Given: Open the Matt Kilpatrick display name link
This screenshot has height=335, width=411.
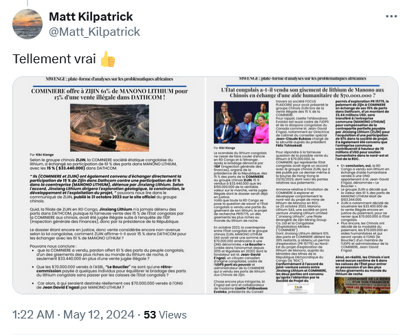Looking at the screenshot, I should click(x=91, y=17).
